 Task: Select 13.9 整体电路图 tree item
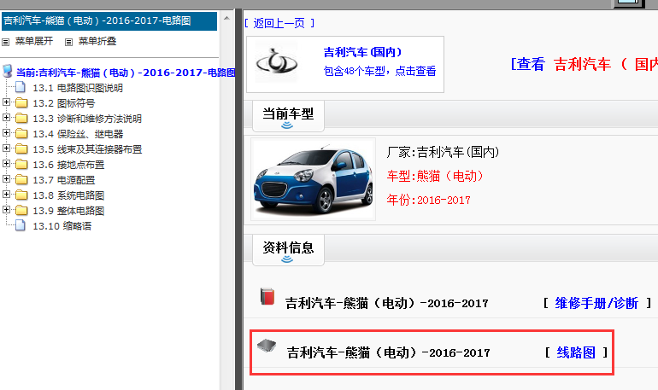(x=68, y=211)
